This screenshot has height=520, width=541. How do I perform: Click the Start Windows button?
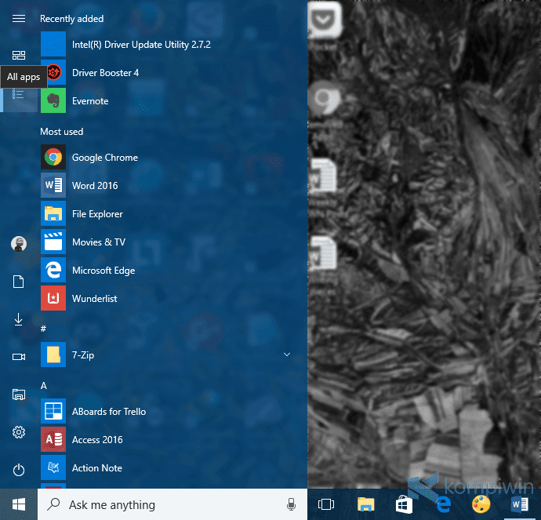coord(19,504)
